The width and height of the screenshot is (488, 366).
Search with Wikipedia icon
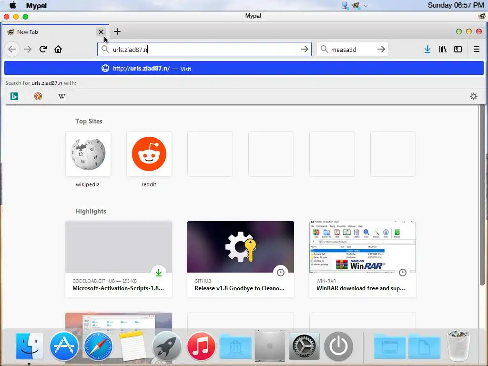61,96
